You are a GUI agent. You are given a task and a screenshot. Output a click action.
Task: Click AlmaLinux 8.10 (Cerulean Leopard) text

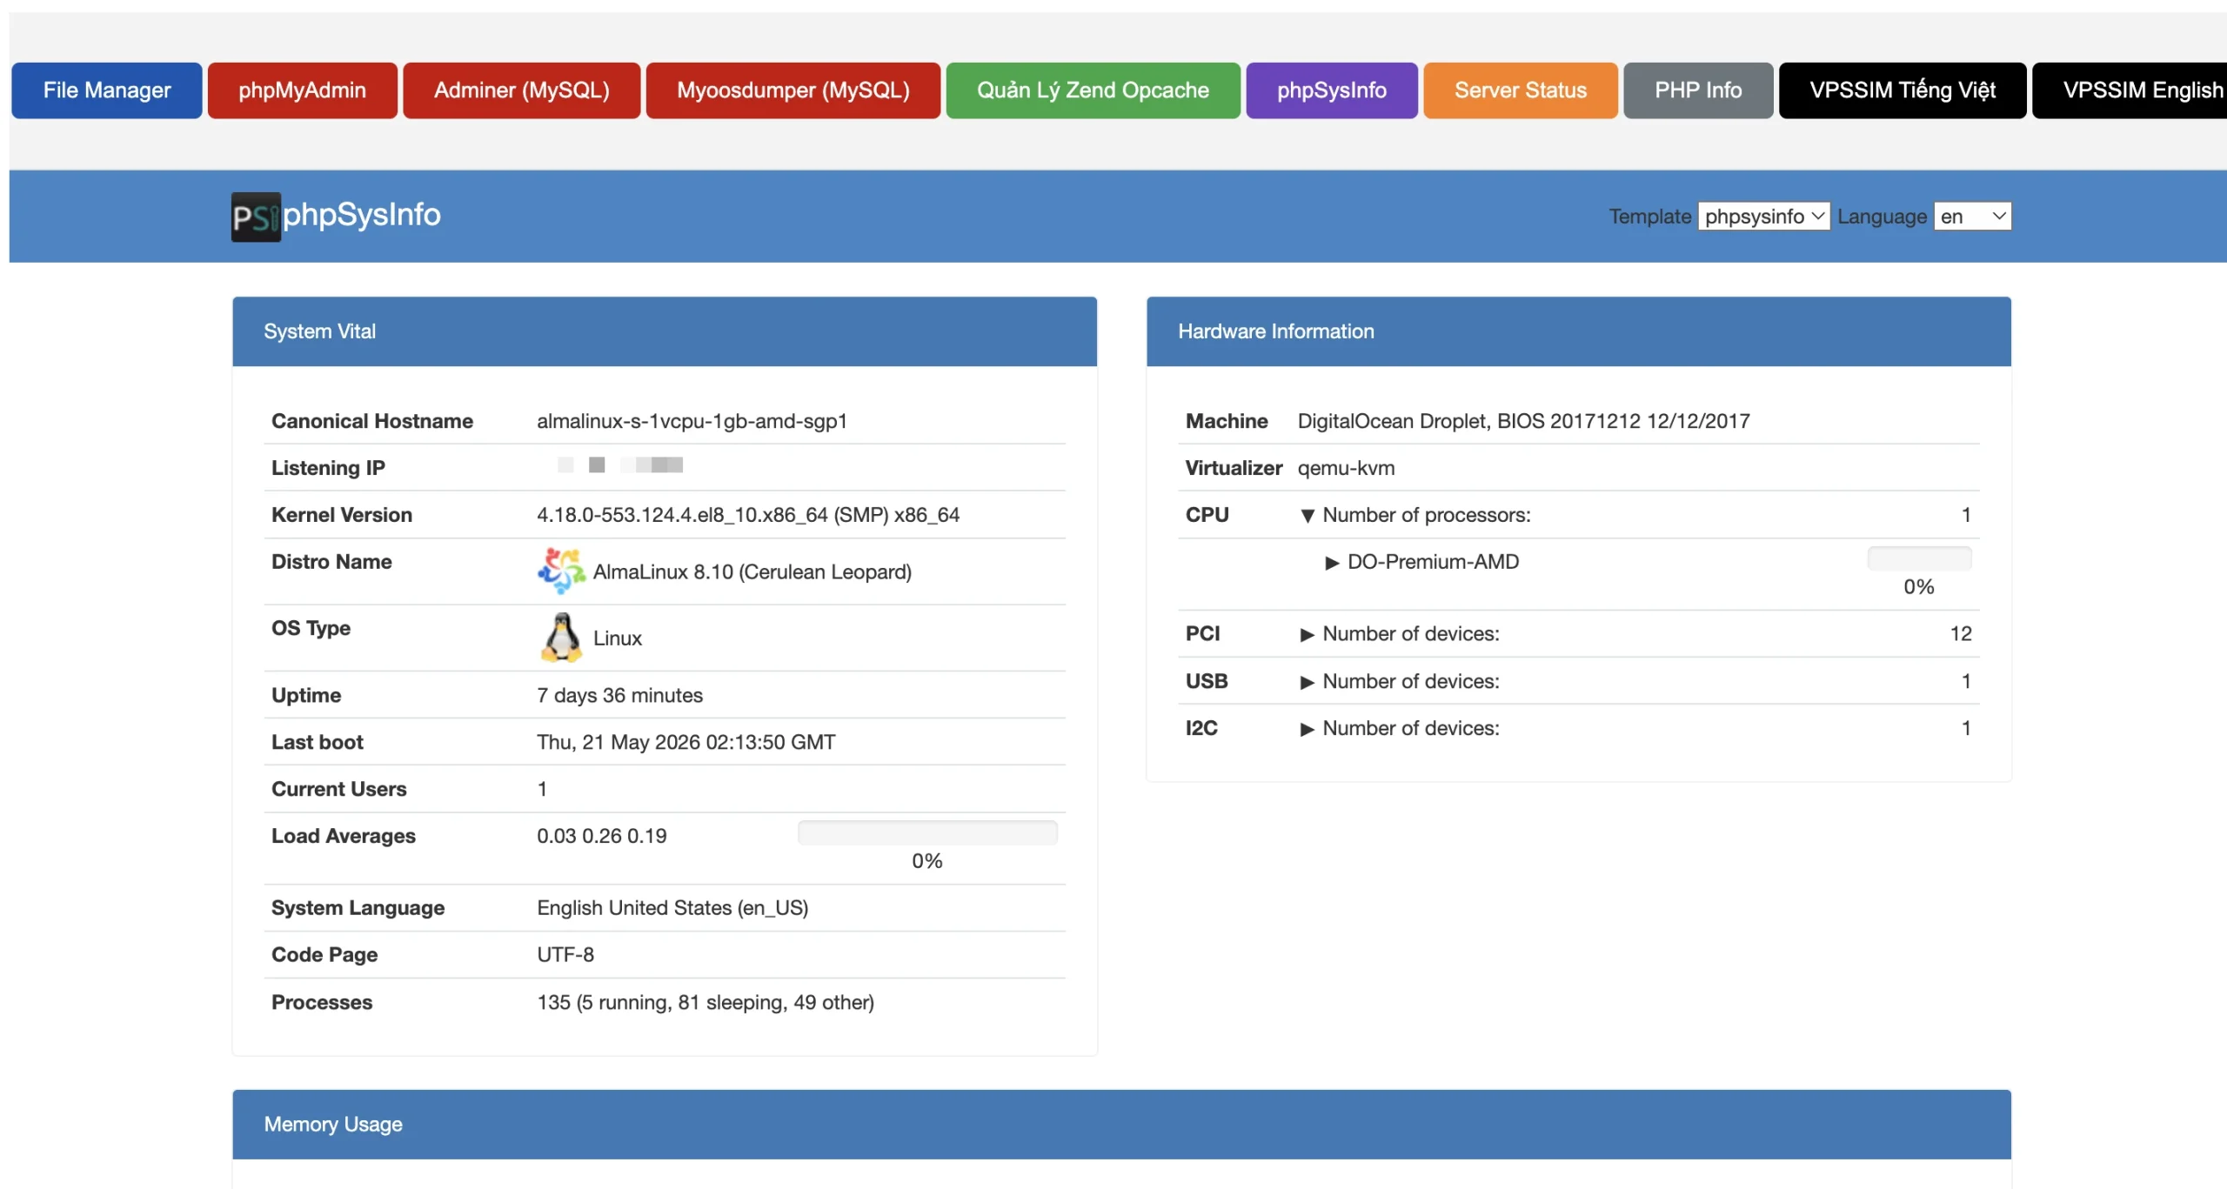752,572
